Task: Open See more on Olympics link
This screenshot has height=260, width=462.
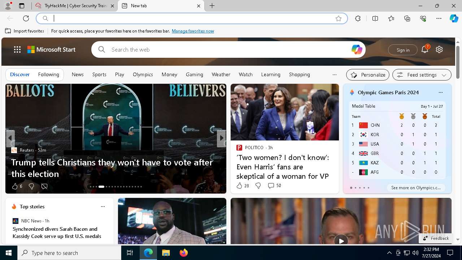Action: pos(416,188)
